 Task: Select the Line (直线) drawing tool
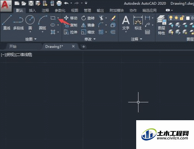coord(7,22)
